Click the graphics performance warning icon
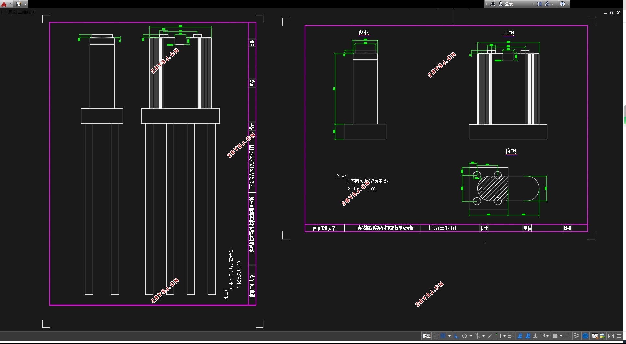This screenshot has height=344, width=626. [595, 336]
